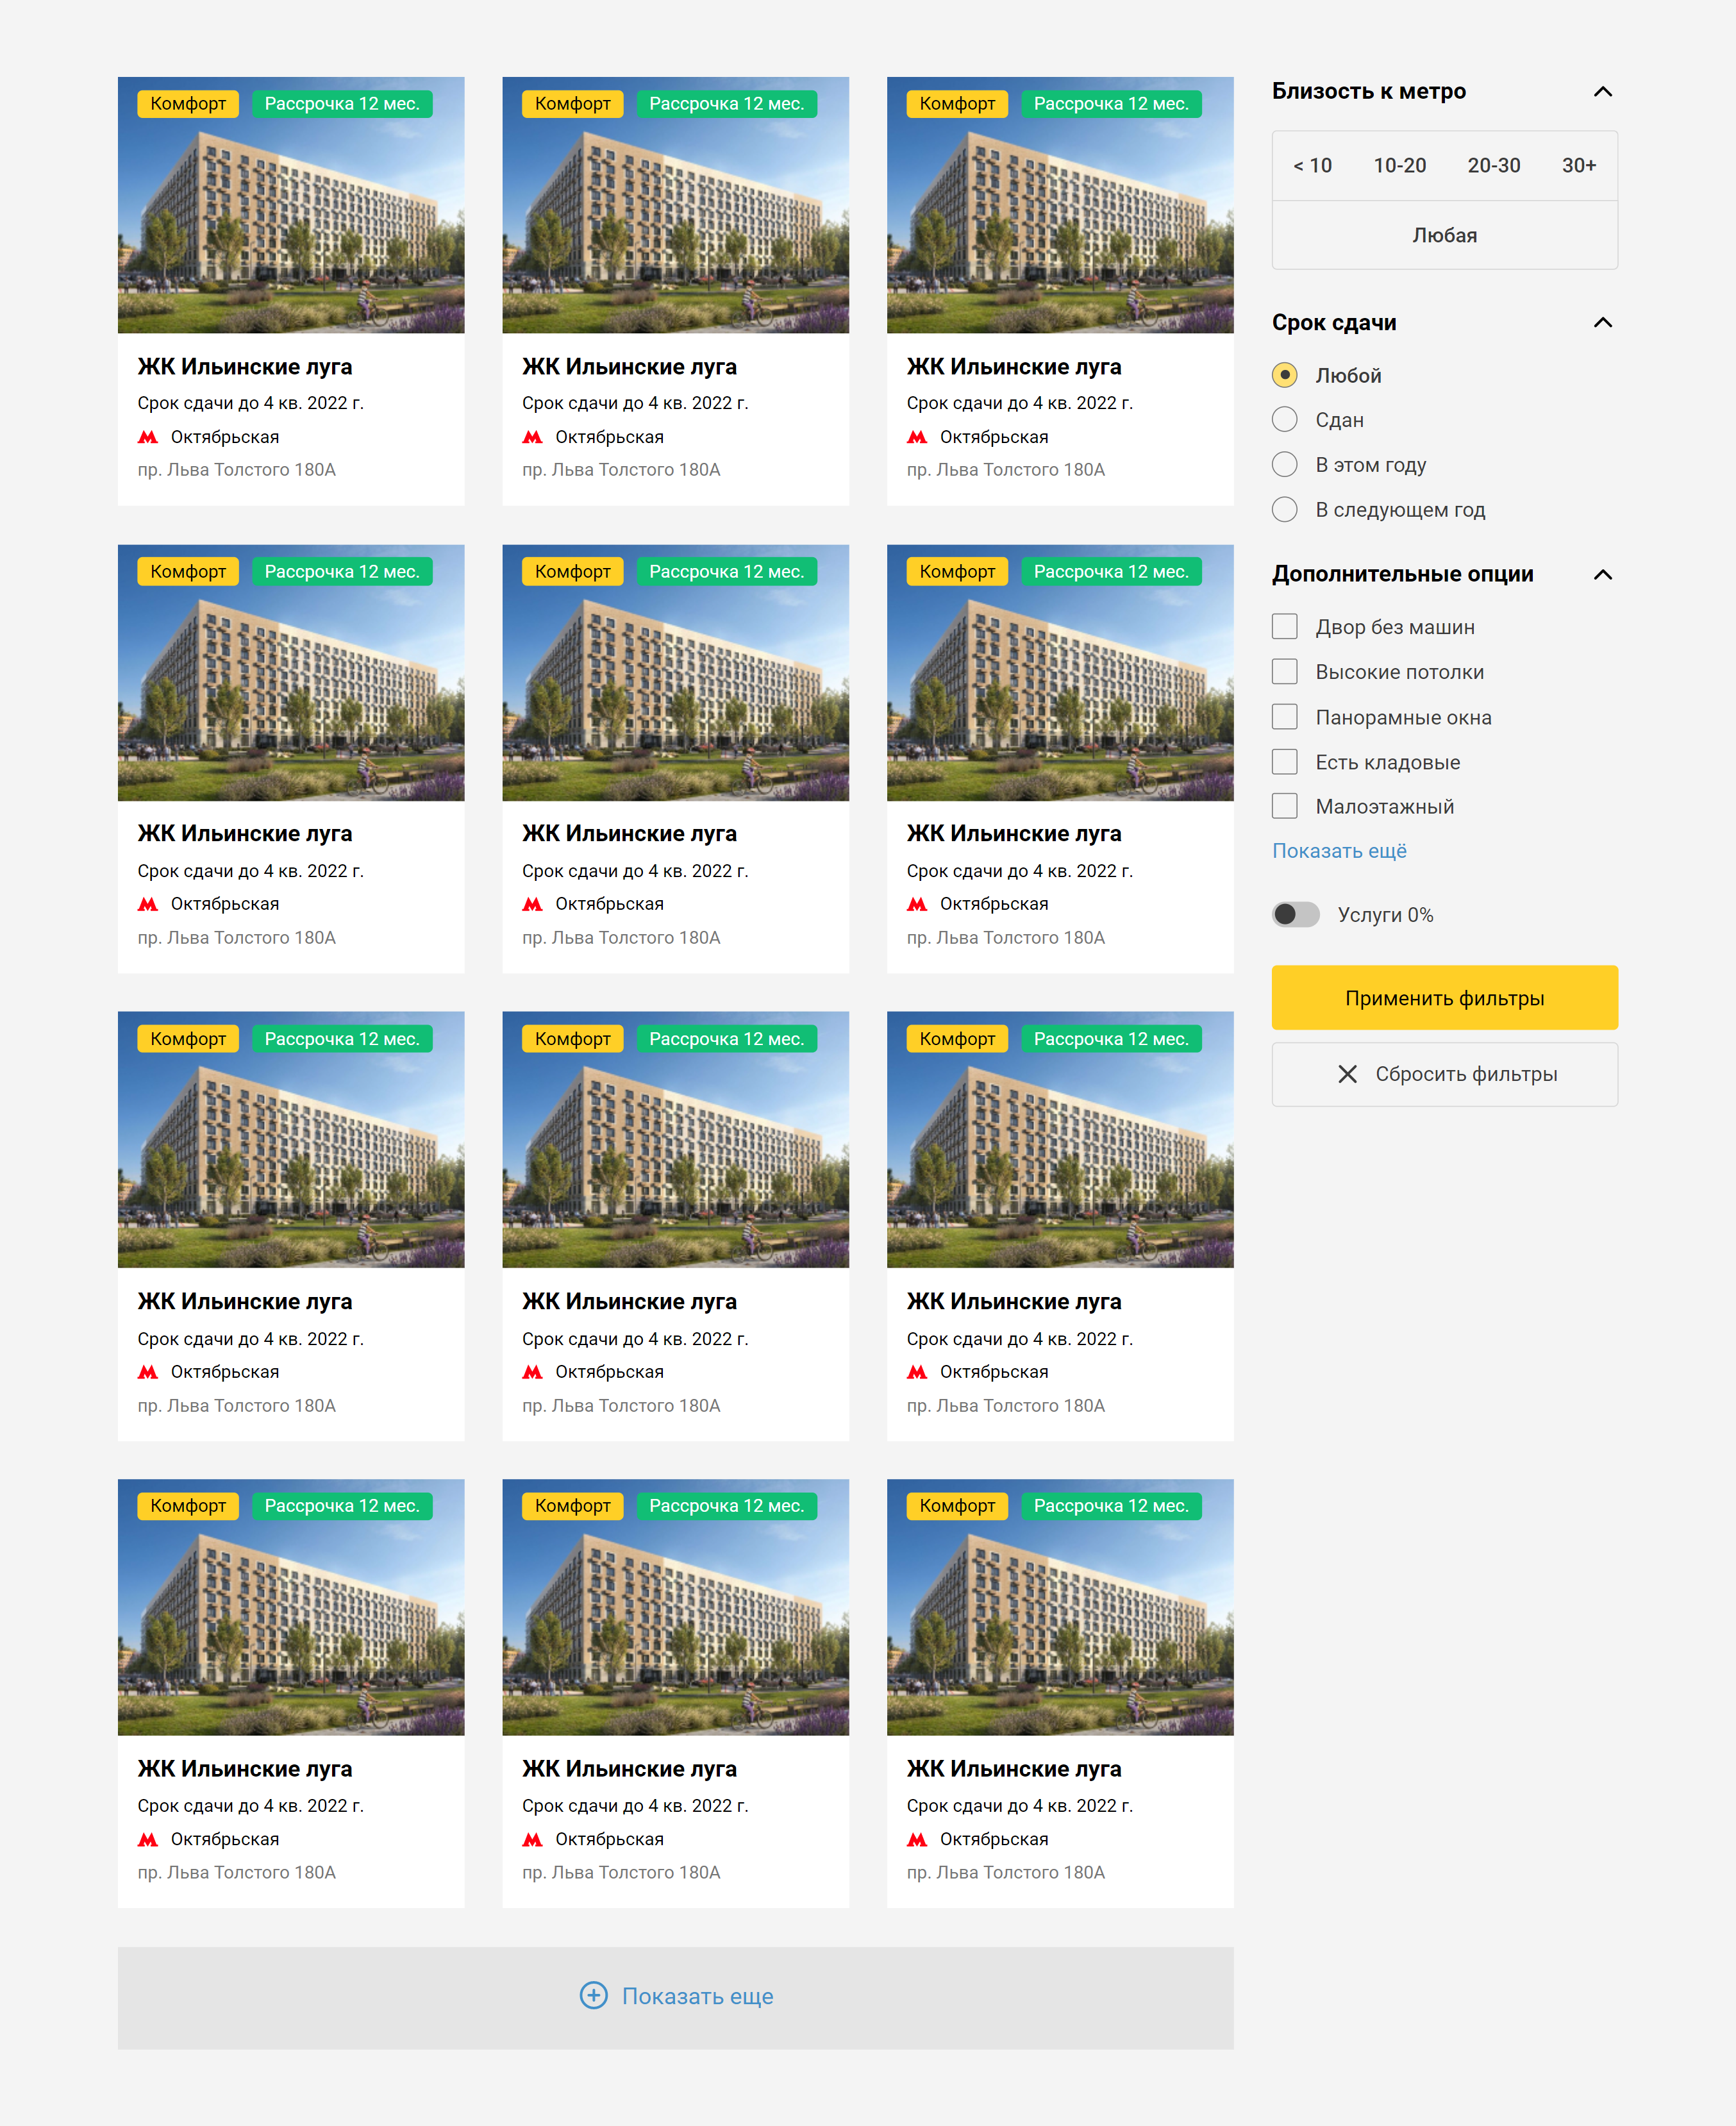Collapse the Срок сдачи section

click(x=1602, y=323)
